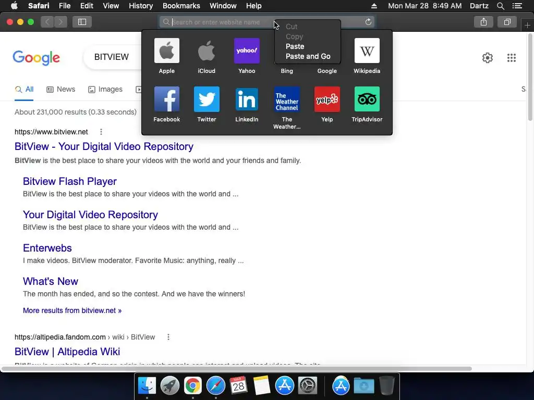The width and height of the screenshot is (534, 400).
Task: Open Launchpad from the Dock
Action: click(x=169, y=386)
